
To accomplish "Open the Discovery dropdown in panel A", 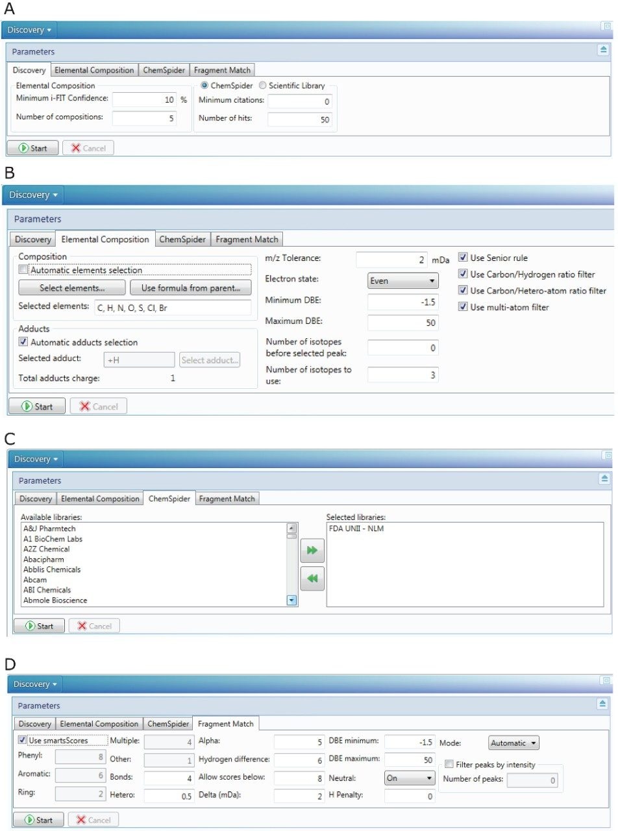I will coord(30,29).
